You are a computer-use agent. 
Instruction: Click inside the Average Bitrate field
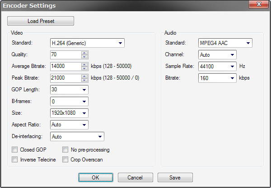coord(65,67)
